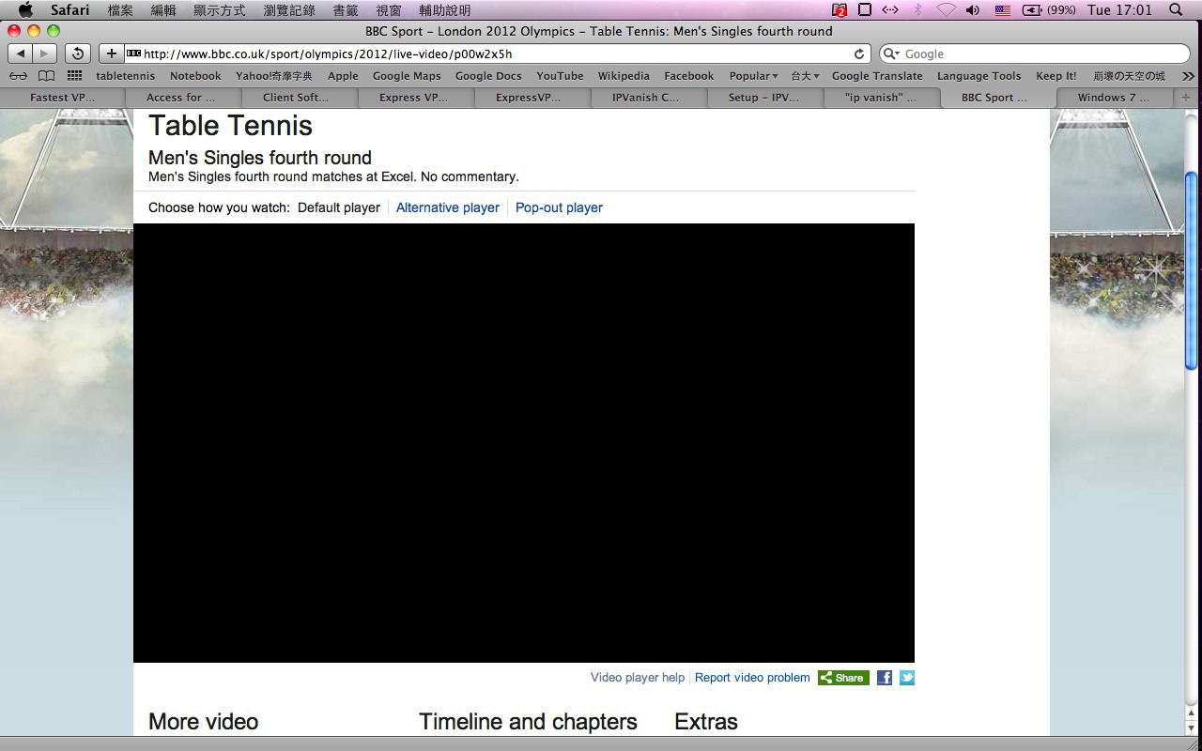The width and height of the screenshot is (1202, 751).
Task: Click the green Share button
Action: [x=843, y=678]
